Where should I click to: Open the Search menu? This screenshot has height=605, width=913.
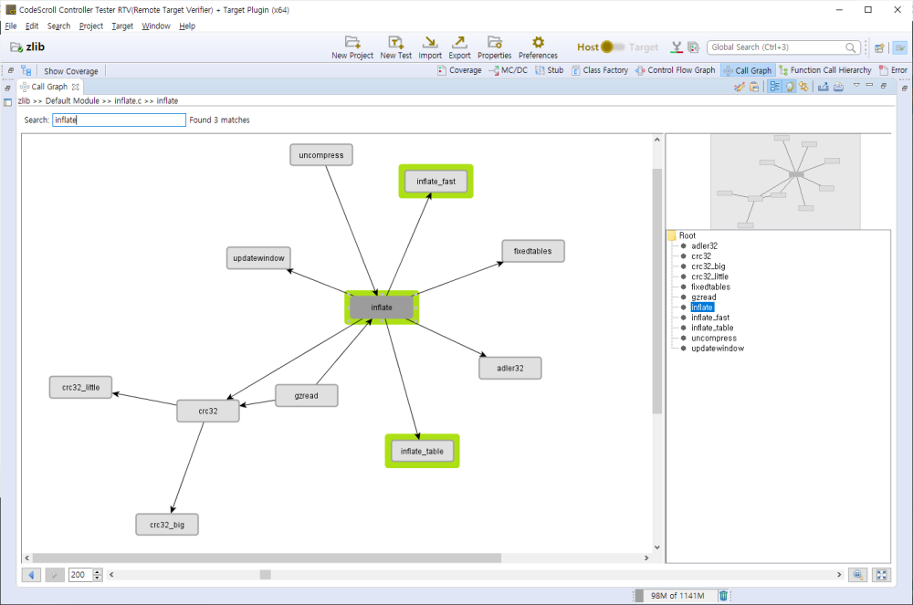click(x=58, y=26)
